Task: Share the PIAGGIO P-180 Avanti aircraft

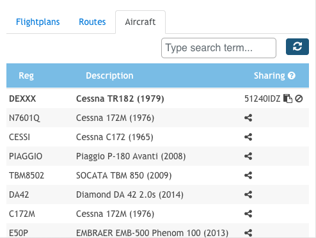Action: click(x=248, y=156)
